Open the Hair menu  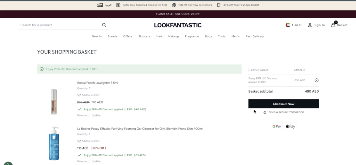pos(159,36)
